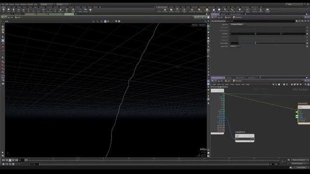The width and height of the screenshot is (310, 174).
Task: Select the File shelf tool
Action: (x=91, y=10)
